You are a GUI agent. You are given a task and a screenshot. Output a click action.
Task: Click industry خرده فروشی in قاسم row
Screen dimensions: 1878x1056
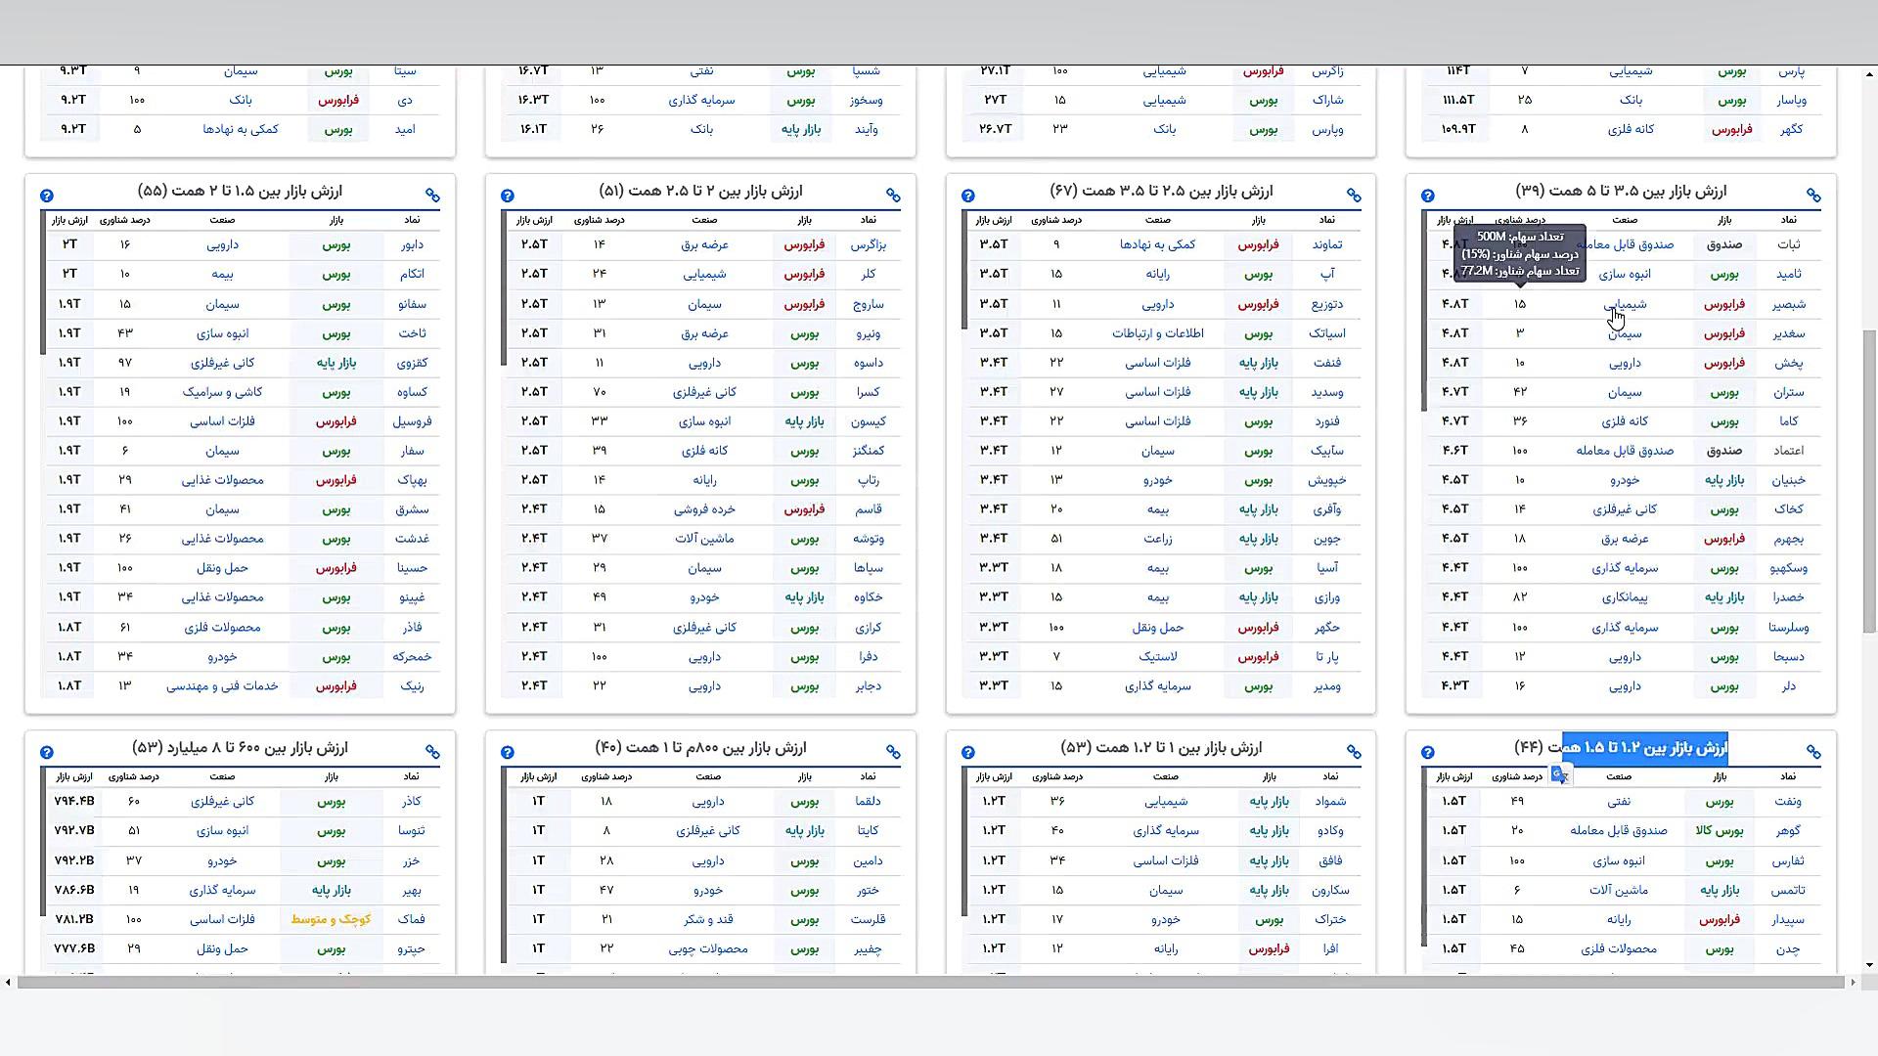(704, 509)
